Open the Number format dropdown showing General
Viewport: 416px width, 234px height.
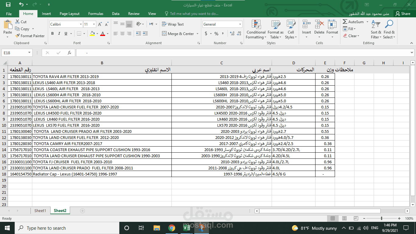(240, 24)
